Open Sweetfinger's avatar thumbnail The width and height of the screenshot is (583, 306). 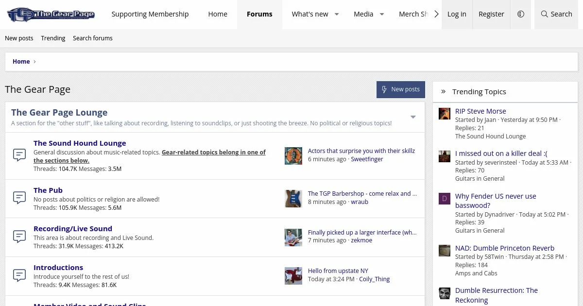tap(293, 156)
